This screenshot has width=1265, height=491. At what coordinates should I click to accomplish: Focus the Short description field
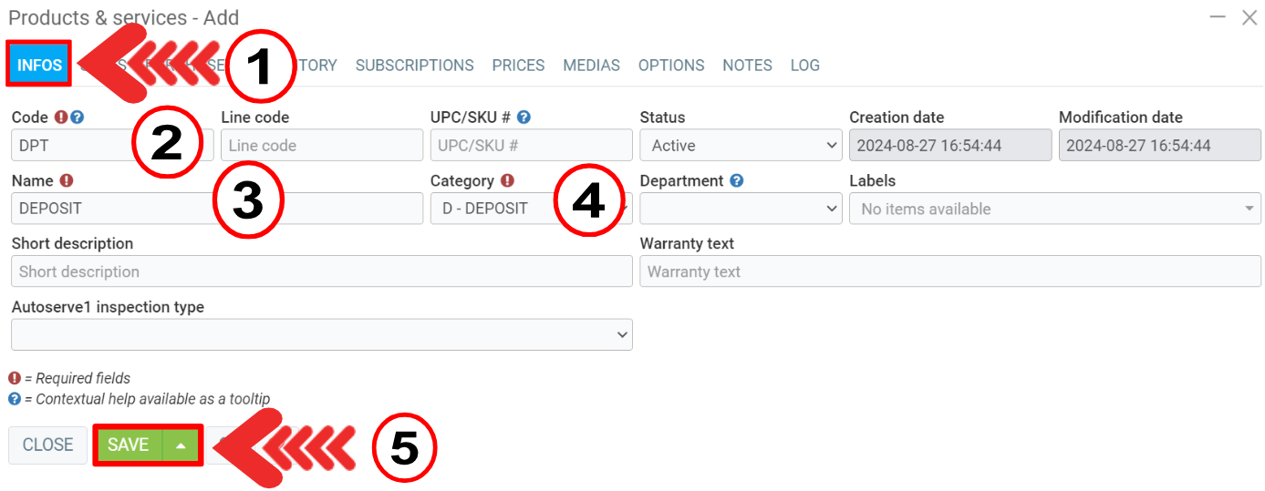(321, 271)
